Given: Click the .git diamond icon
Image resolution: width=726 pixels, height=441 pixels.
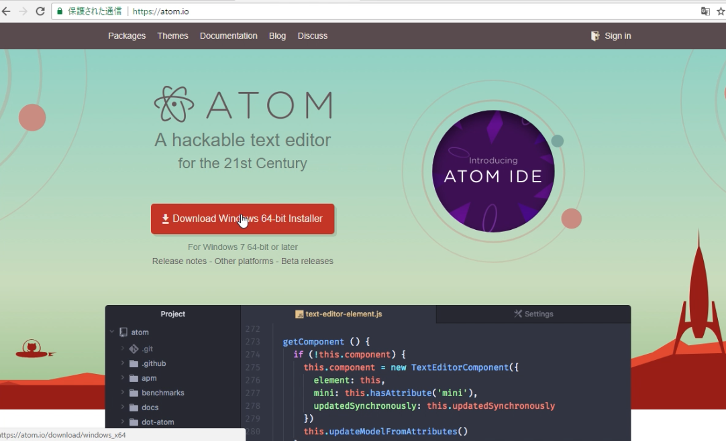Looking at the screenshot, I should coord(134,349).
